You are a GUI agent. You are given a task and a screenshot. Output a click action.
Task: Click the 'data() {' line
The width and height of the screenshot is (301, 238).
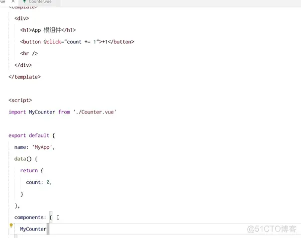coord(26,159)
